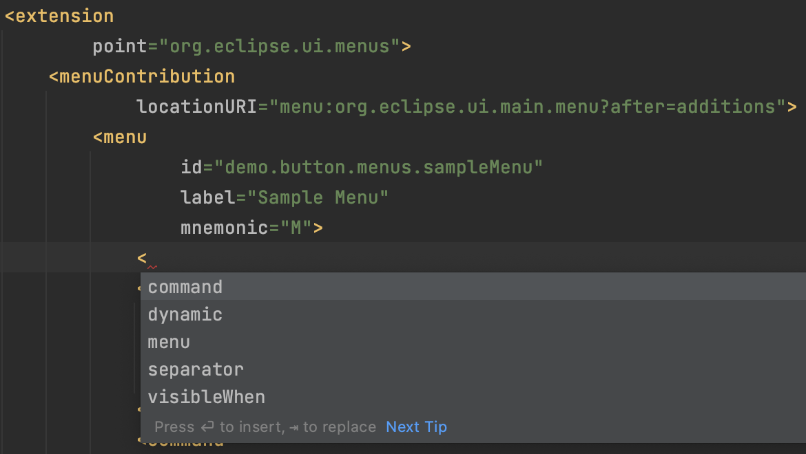This screenshot has width=806, height=454.
Task: Choose "dynamic" from the autocomplete list
Action: pos(185,314)
